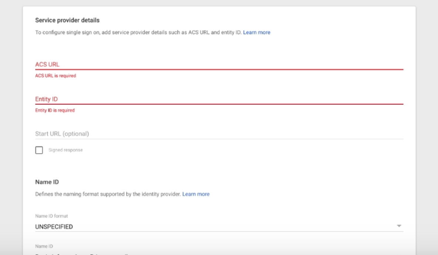Focus the Entity ID text field

click(219, 99)
